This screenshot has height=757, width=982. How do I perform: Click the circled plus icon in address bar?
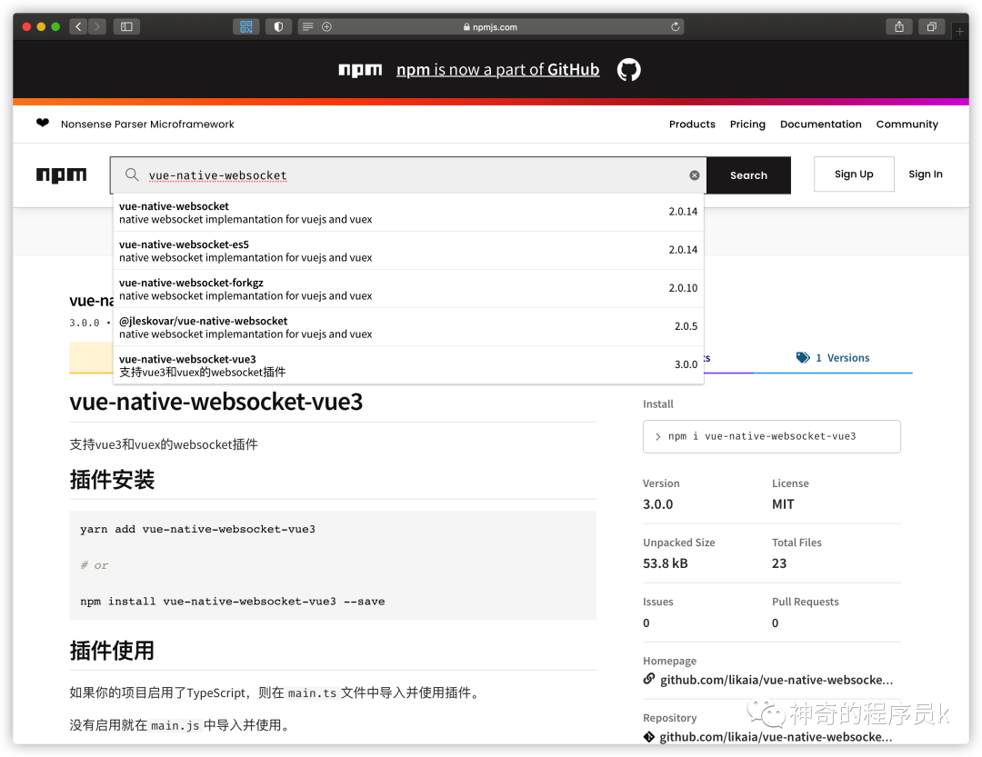click(327, 26)
